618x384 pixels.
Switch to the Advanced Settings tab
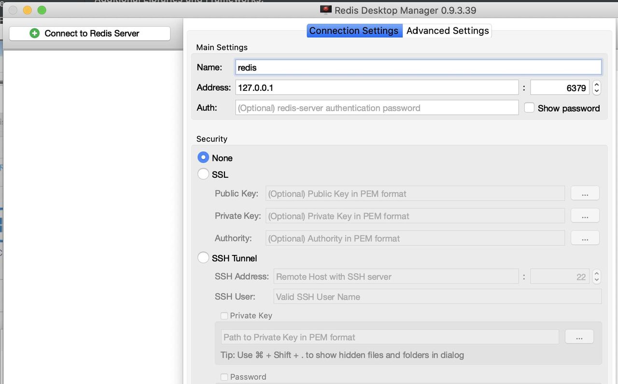pos(448,31)
